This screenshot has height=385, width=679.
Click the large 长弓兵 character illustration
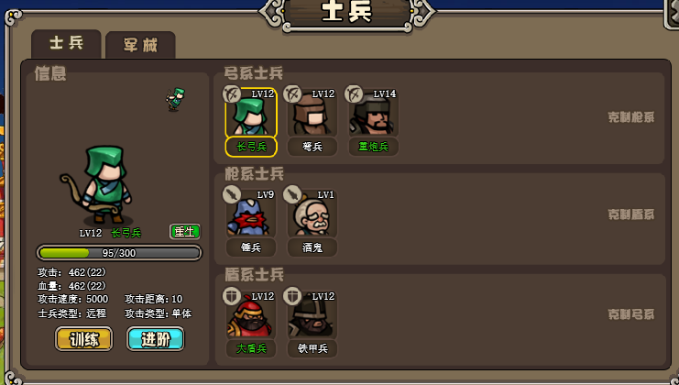(97, 185)
